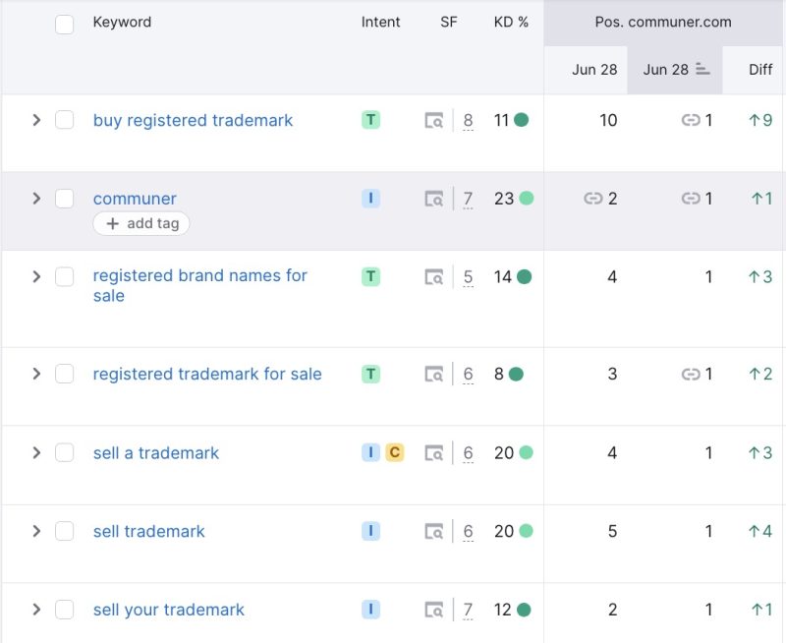Click the sort icon next to second Jun 28

[702, 69]
